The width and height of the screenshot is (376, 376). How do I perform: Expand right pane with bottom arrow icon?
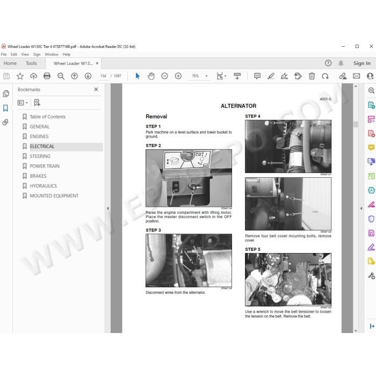coord(372,326)
